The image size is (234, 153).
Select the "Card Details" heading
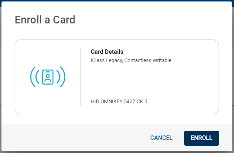coord(107,52)
